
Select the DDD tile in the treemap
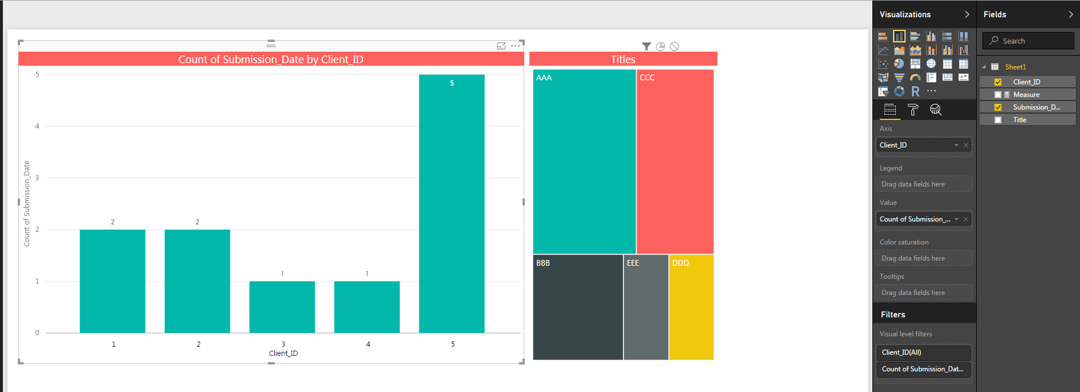pos(691,307)
